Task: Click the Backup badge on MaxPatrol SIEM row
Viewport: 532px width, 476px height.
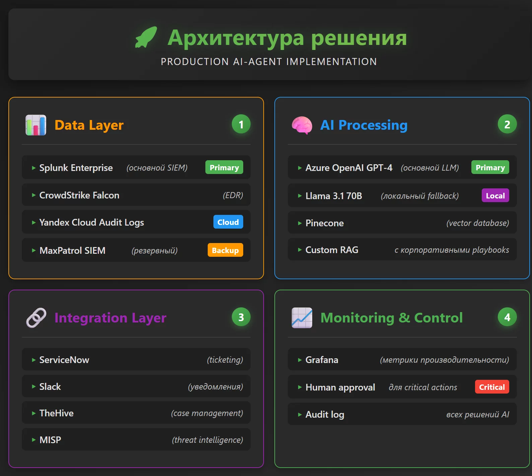Action: [x=225, y=250]
